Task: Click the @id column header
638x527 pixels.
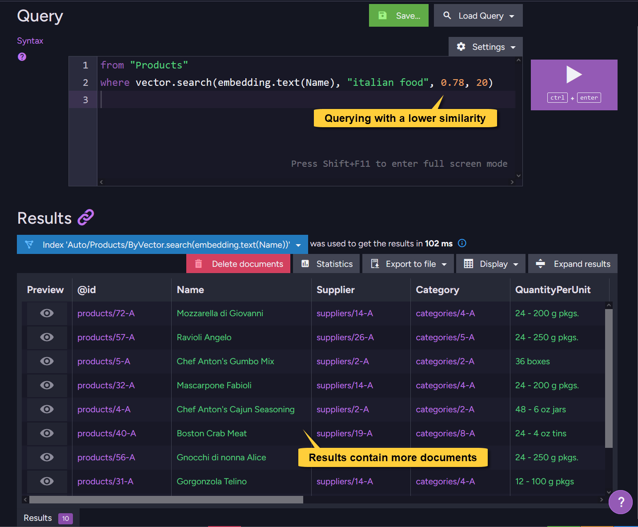Action: 87,290
